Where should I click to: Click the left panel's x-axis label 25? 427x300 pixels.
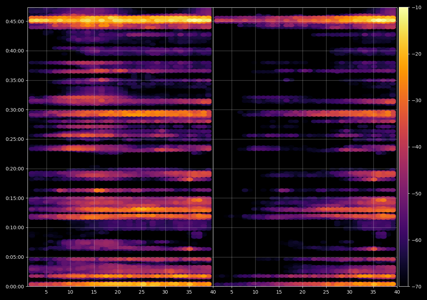[141, 292]
